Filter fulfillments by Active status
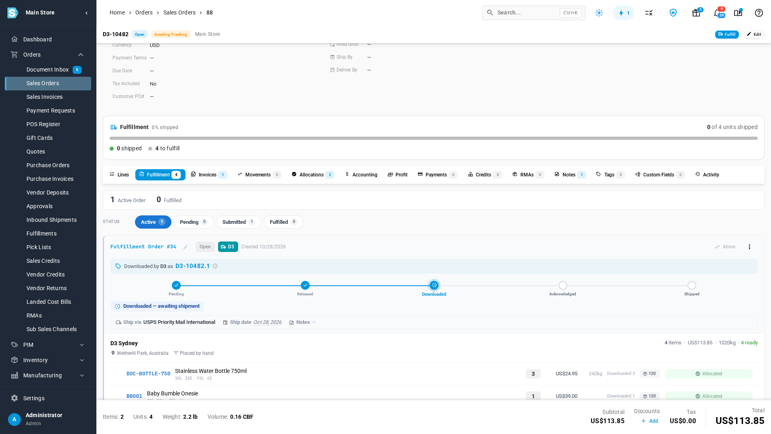Screen dimensions: 771x434 (x=153, y=222)
